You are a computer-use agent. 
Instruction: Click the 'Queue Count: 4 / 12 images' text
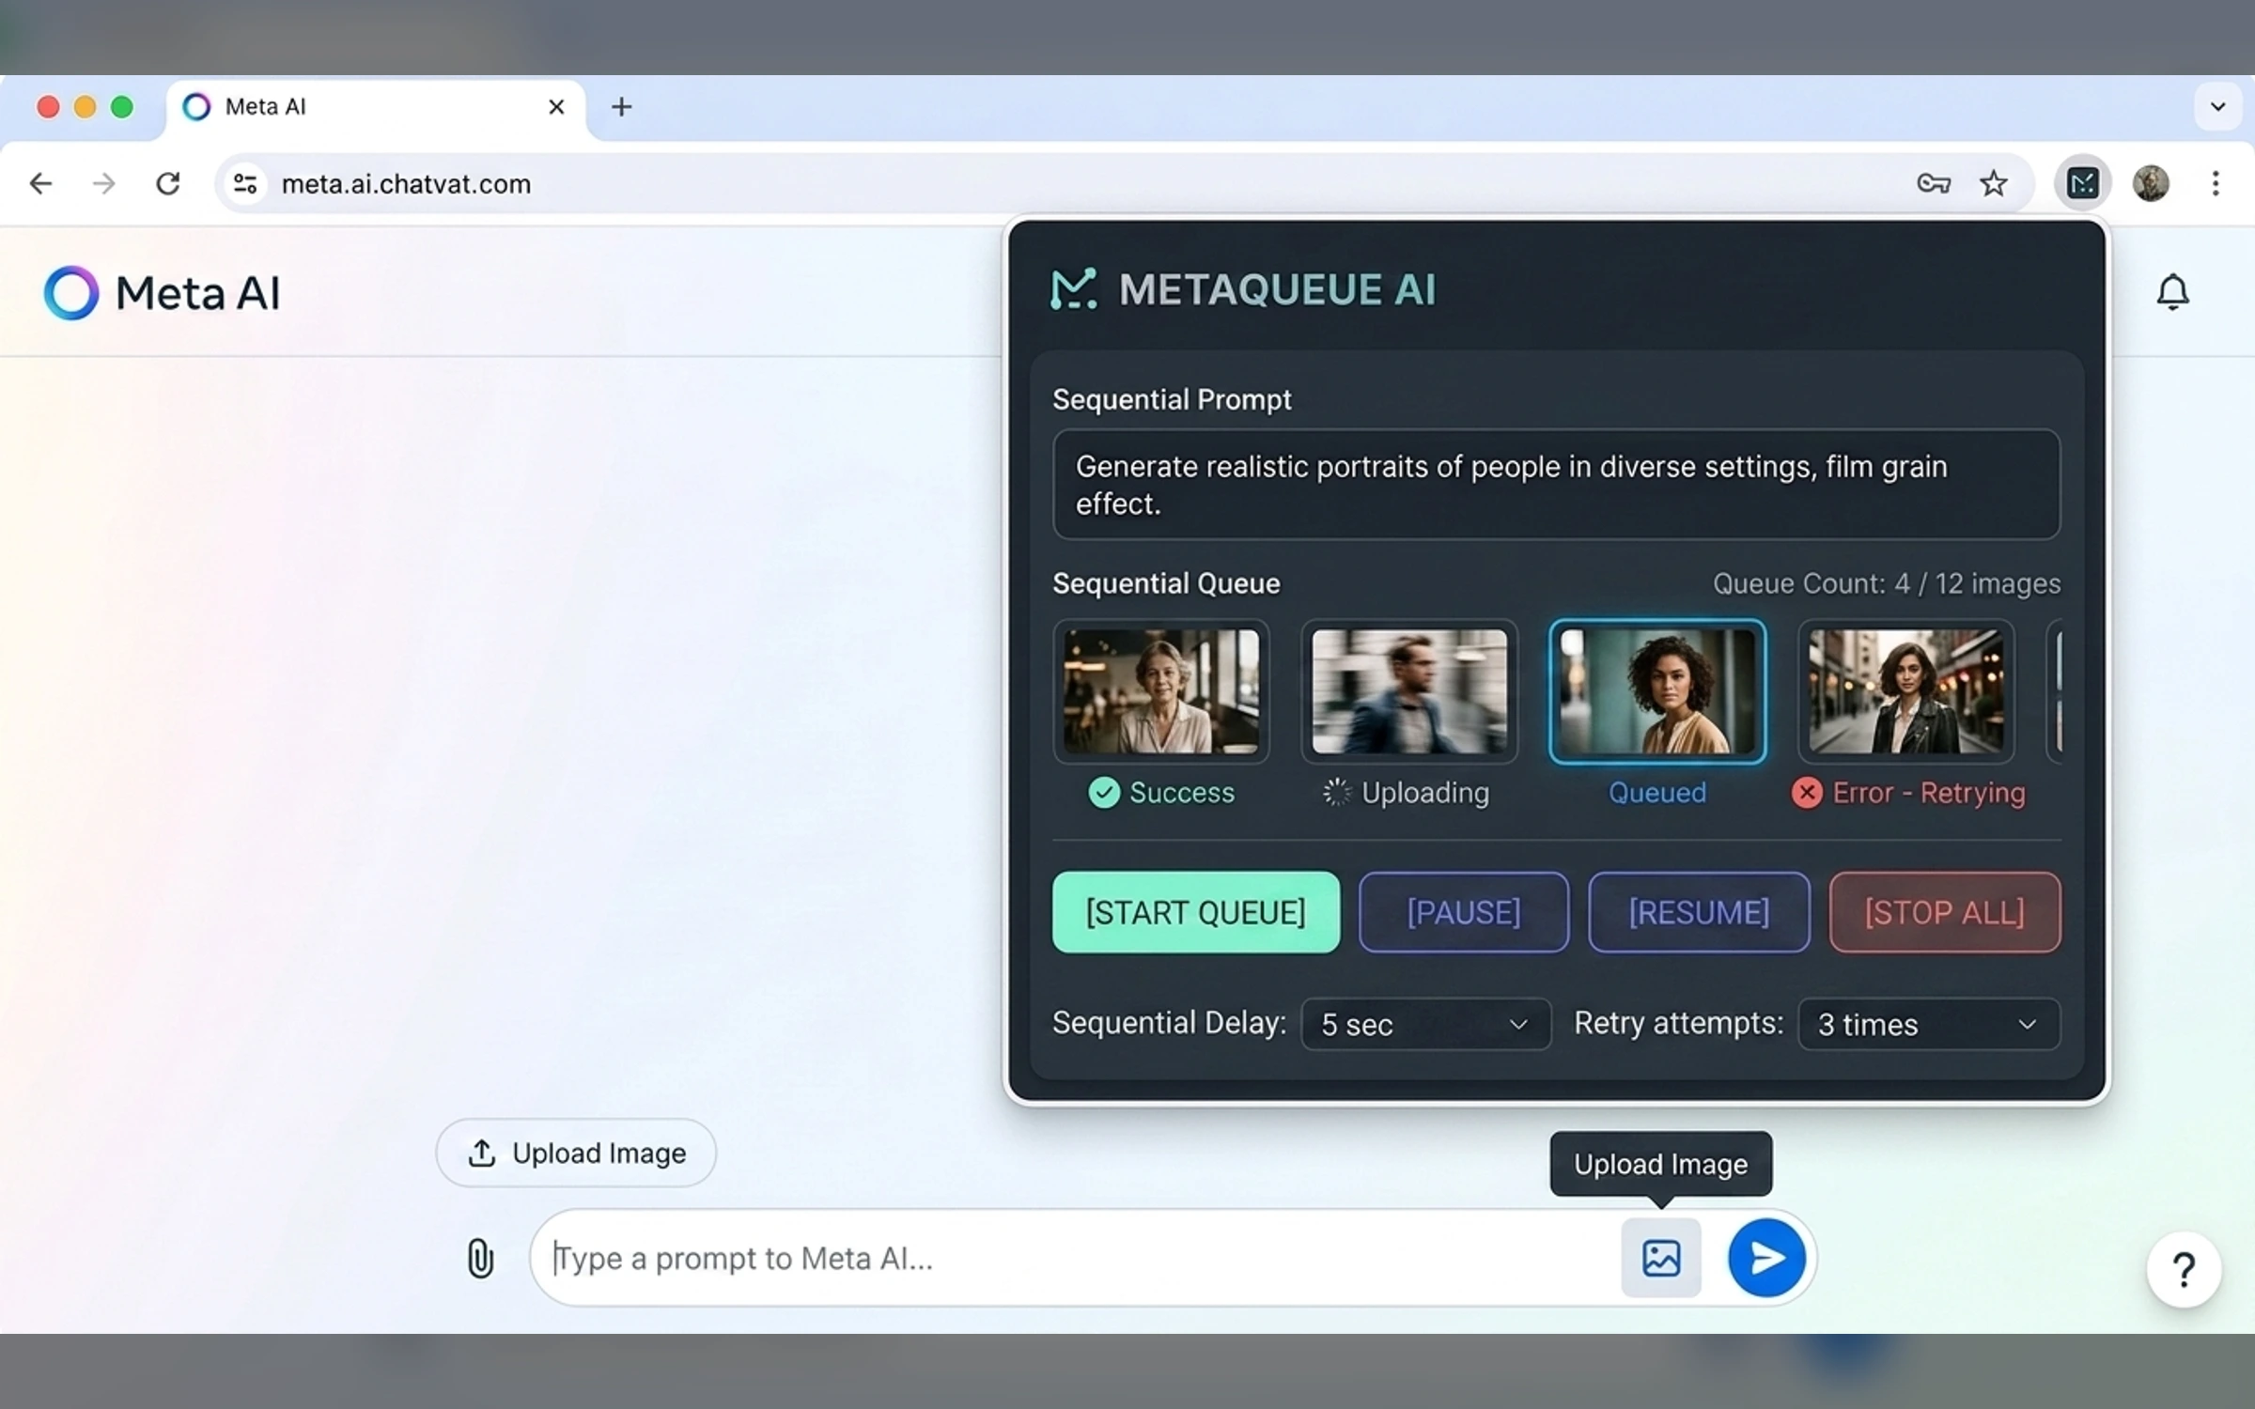1886,583
